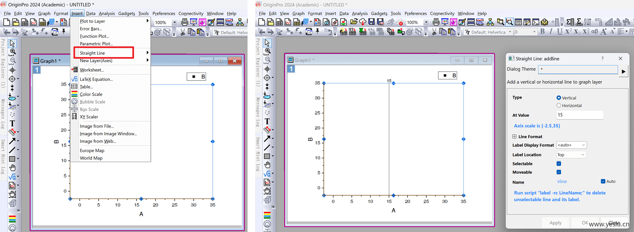Screen dimensions: 634x232
Task: Click Open folder icon in toolbar
Action: point(354,22)
